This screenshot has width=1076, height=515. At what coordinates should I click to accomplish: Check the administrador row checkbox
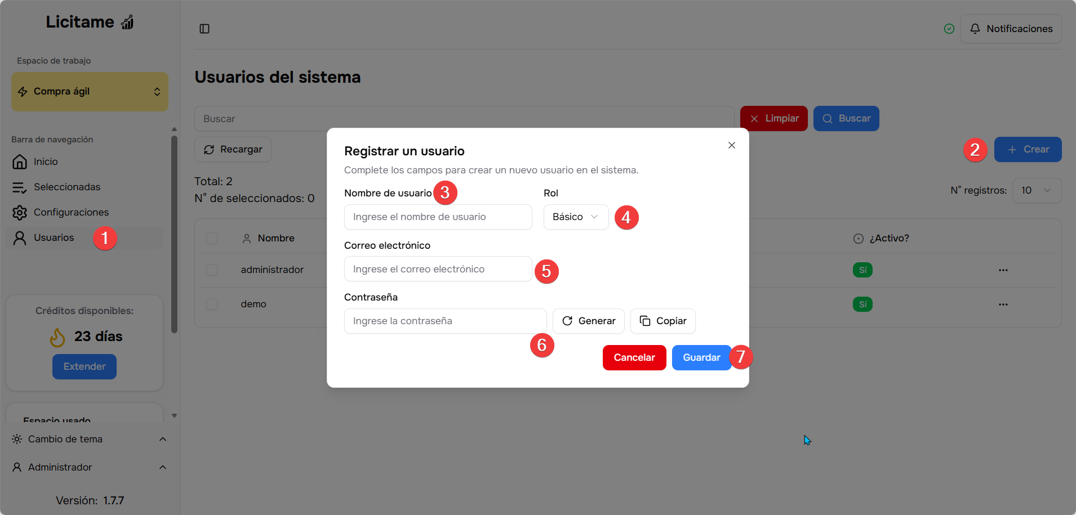click(x=212, y=270)
